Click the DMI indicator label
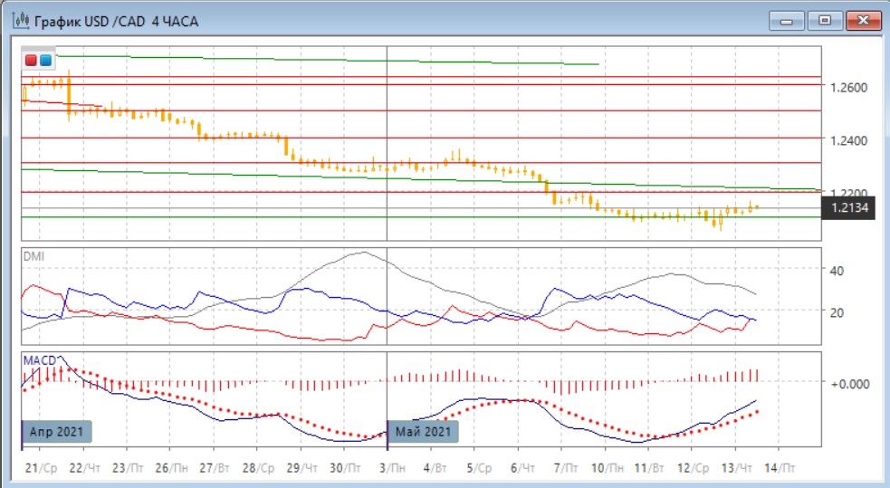This screenshot has height=488, width=890. (x=33, y=257)
